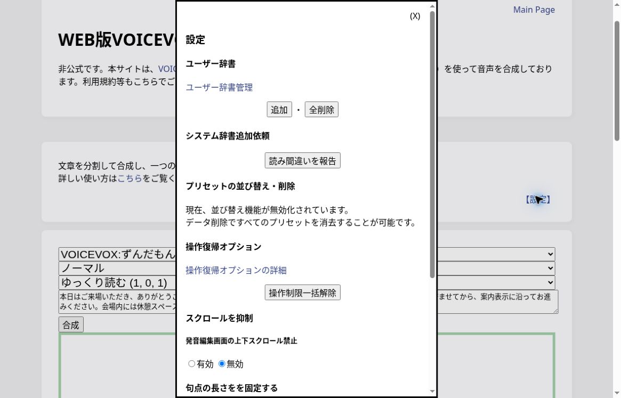The image size is (621, 398).
Task: Open the こちら usage guide link
Action: (x=130, y=178)
